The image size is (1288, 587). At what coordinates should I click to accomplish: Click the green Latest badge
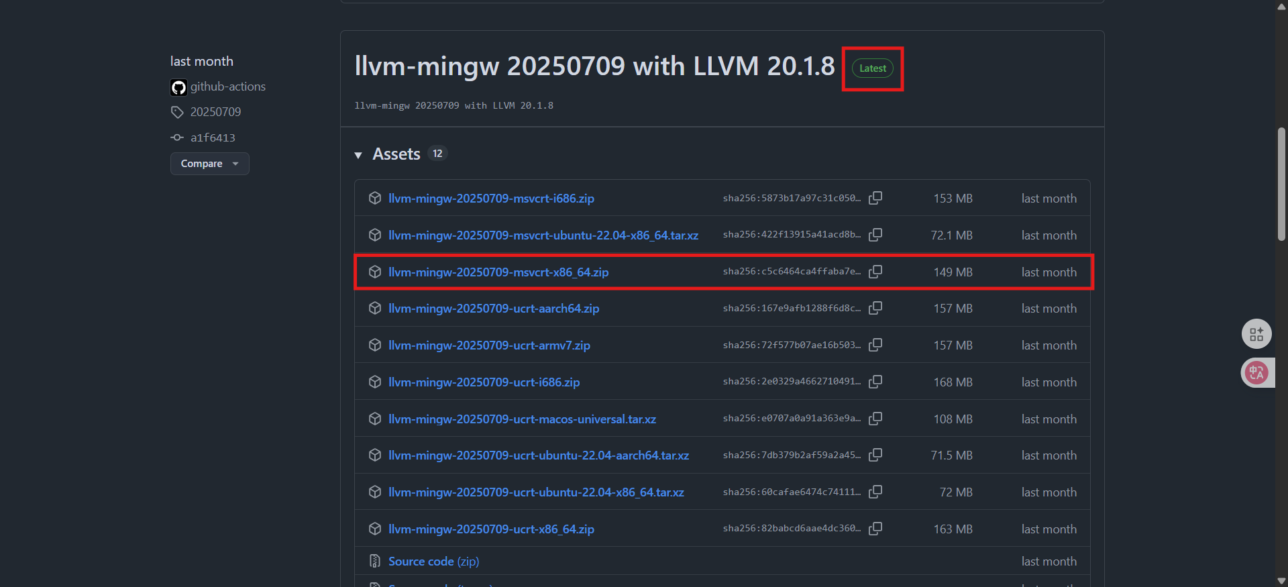point(873,68)
